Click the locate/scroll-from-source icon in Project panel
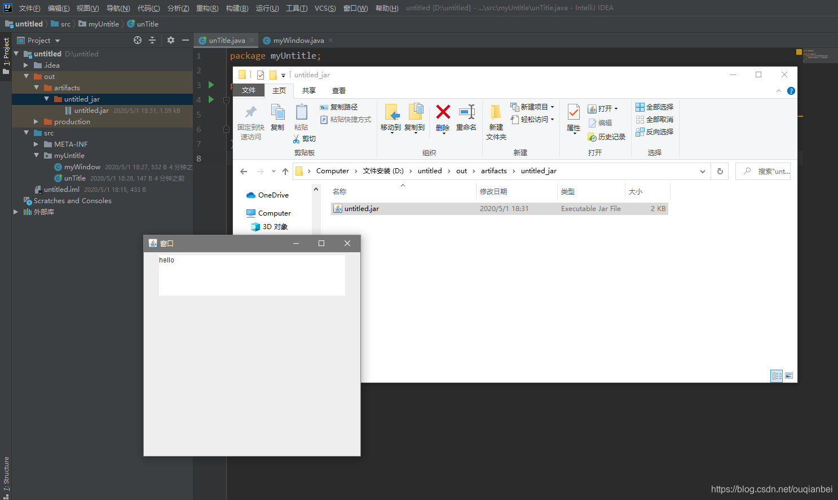838x500 pixels. [x=138, y=40]
